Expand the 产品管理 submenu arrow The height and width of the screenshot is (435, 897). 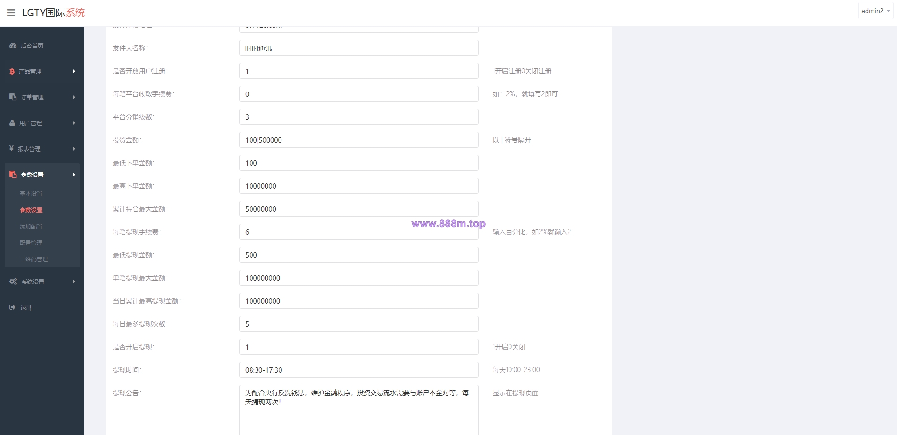(74, 71)
